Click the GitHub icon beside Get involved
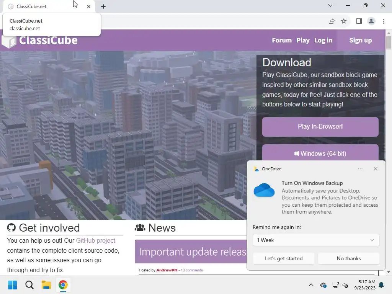392x294 pixels. pyautogui.click(x=11, y=228)
